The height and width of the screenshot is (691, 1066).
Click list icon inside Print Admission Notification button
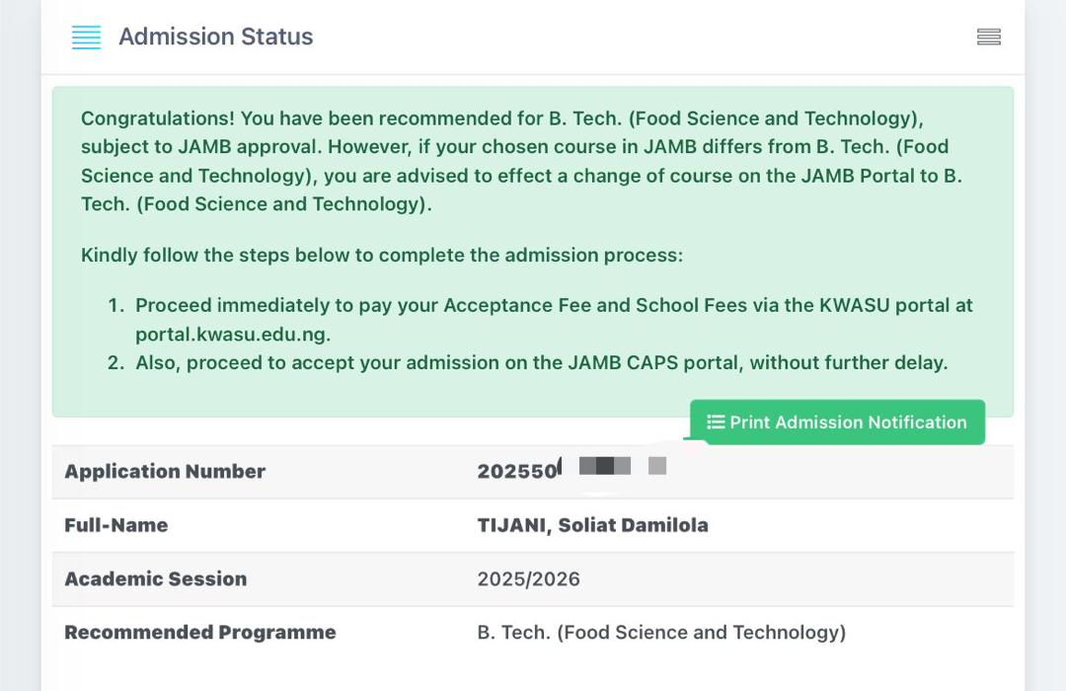pyautogui.click(x=716, y=422)
